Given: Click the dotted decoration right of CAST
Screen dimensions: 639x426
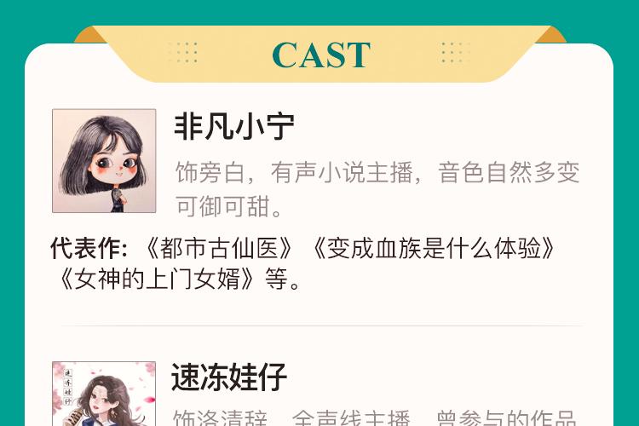Looking at the screenshot, I should click(456, 52).
